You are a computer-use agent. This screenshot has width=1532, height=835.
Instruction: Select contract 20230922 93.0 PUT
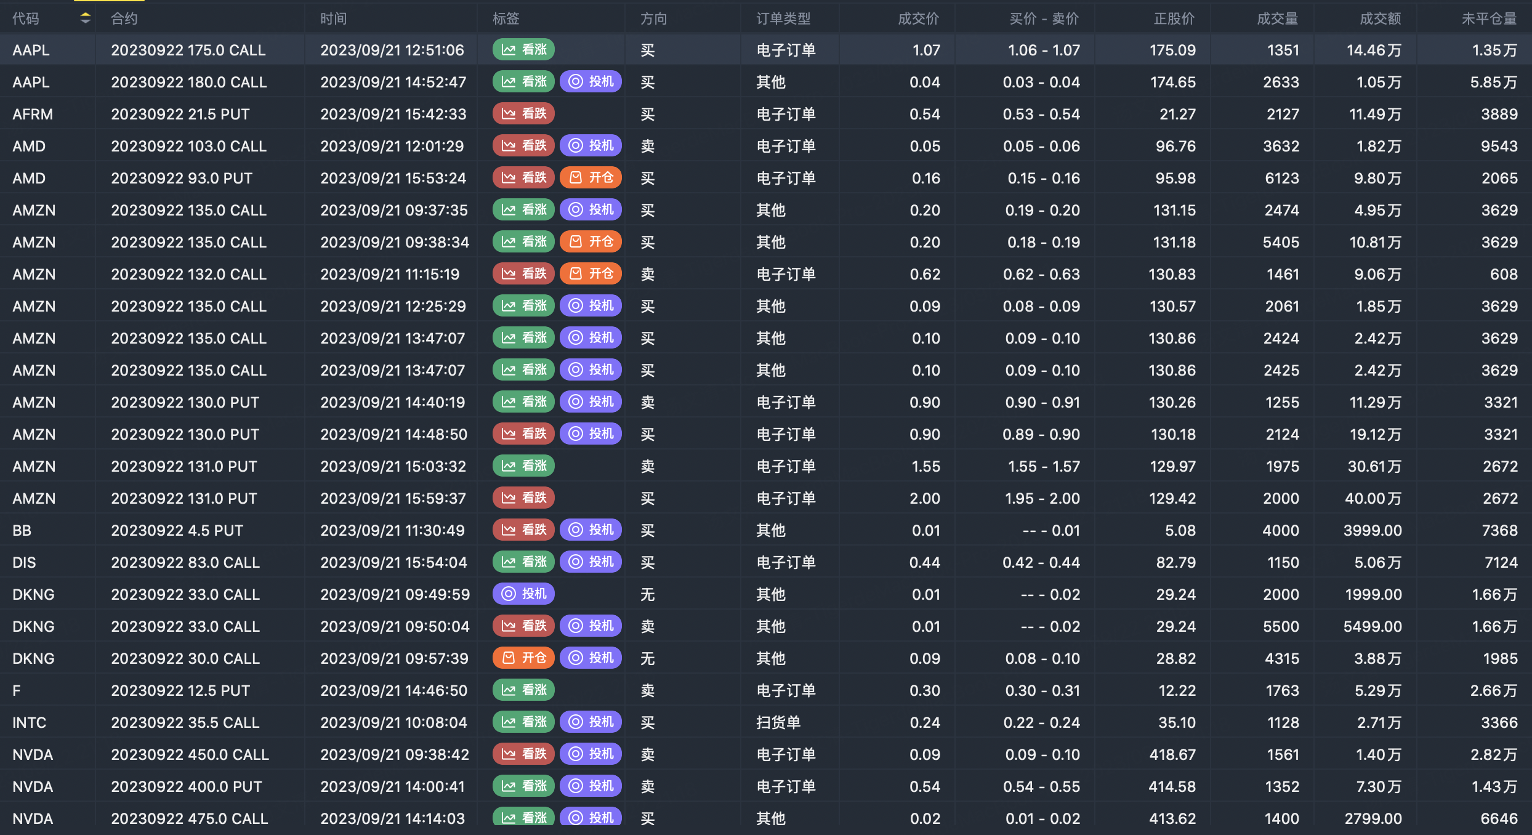click(182, 178)
